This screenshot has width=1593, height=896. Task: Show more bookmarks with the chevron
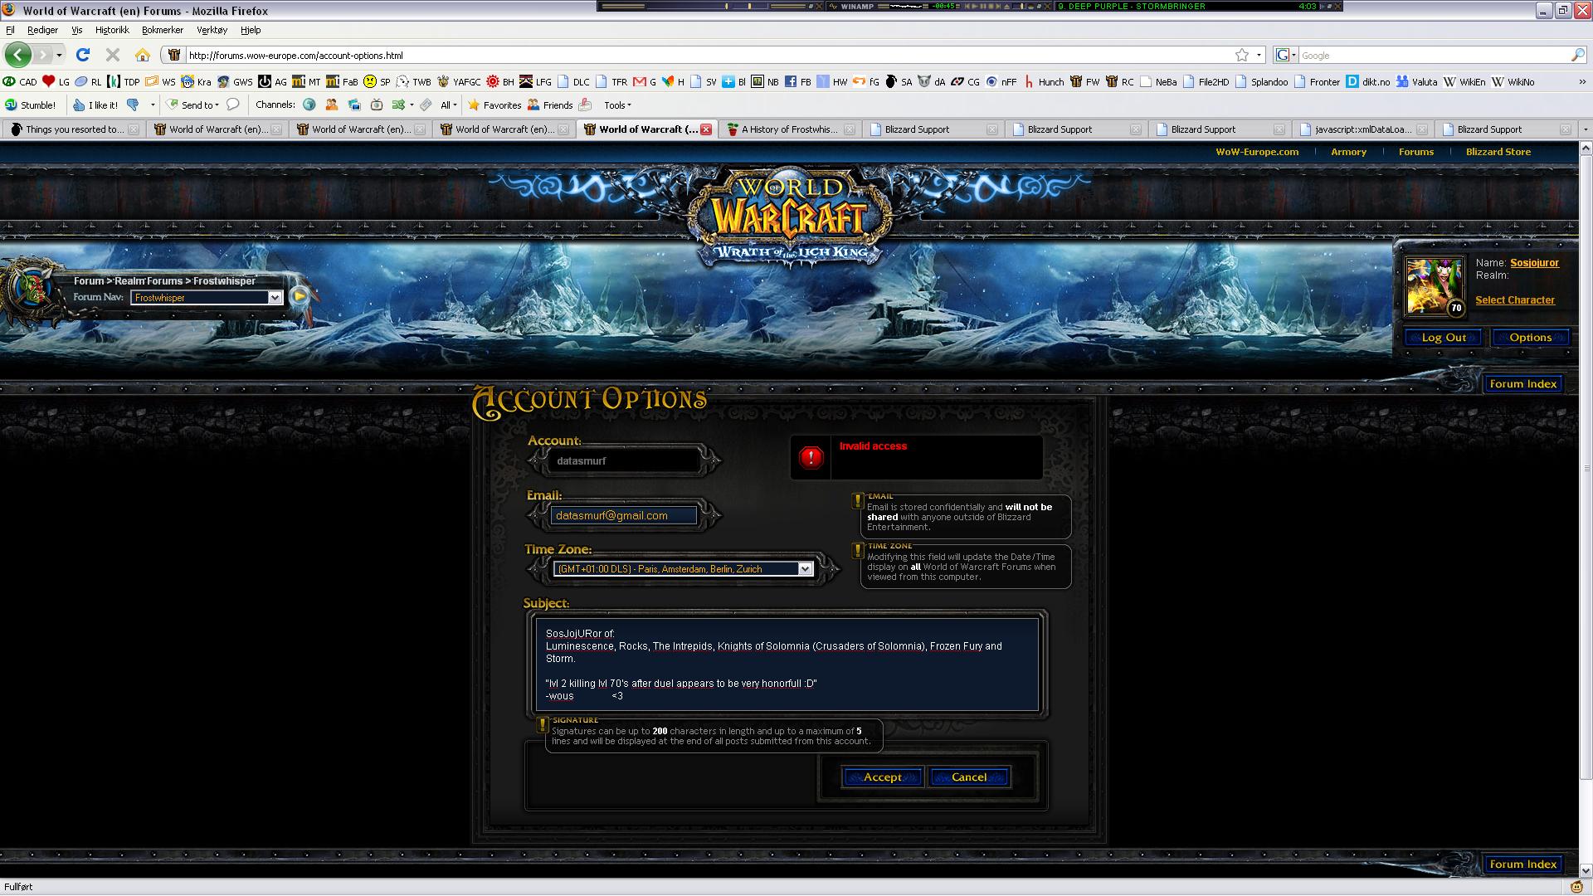[1582, 81]
